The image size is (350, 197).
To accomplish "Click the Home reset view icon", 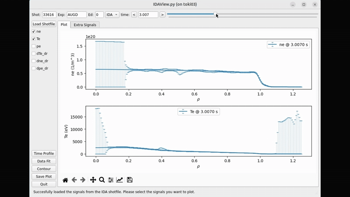I will [65, 180].
